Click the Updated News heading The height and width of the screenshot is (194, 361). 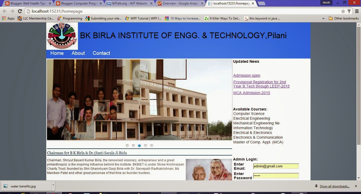tap(246, 61)
